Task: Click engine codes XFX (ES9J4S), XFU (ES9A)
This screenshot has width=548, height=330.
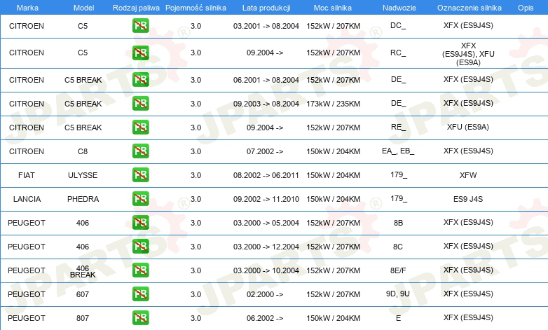Action: (468, 54)
